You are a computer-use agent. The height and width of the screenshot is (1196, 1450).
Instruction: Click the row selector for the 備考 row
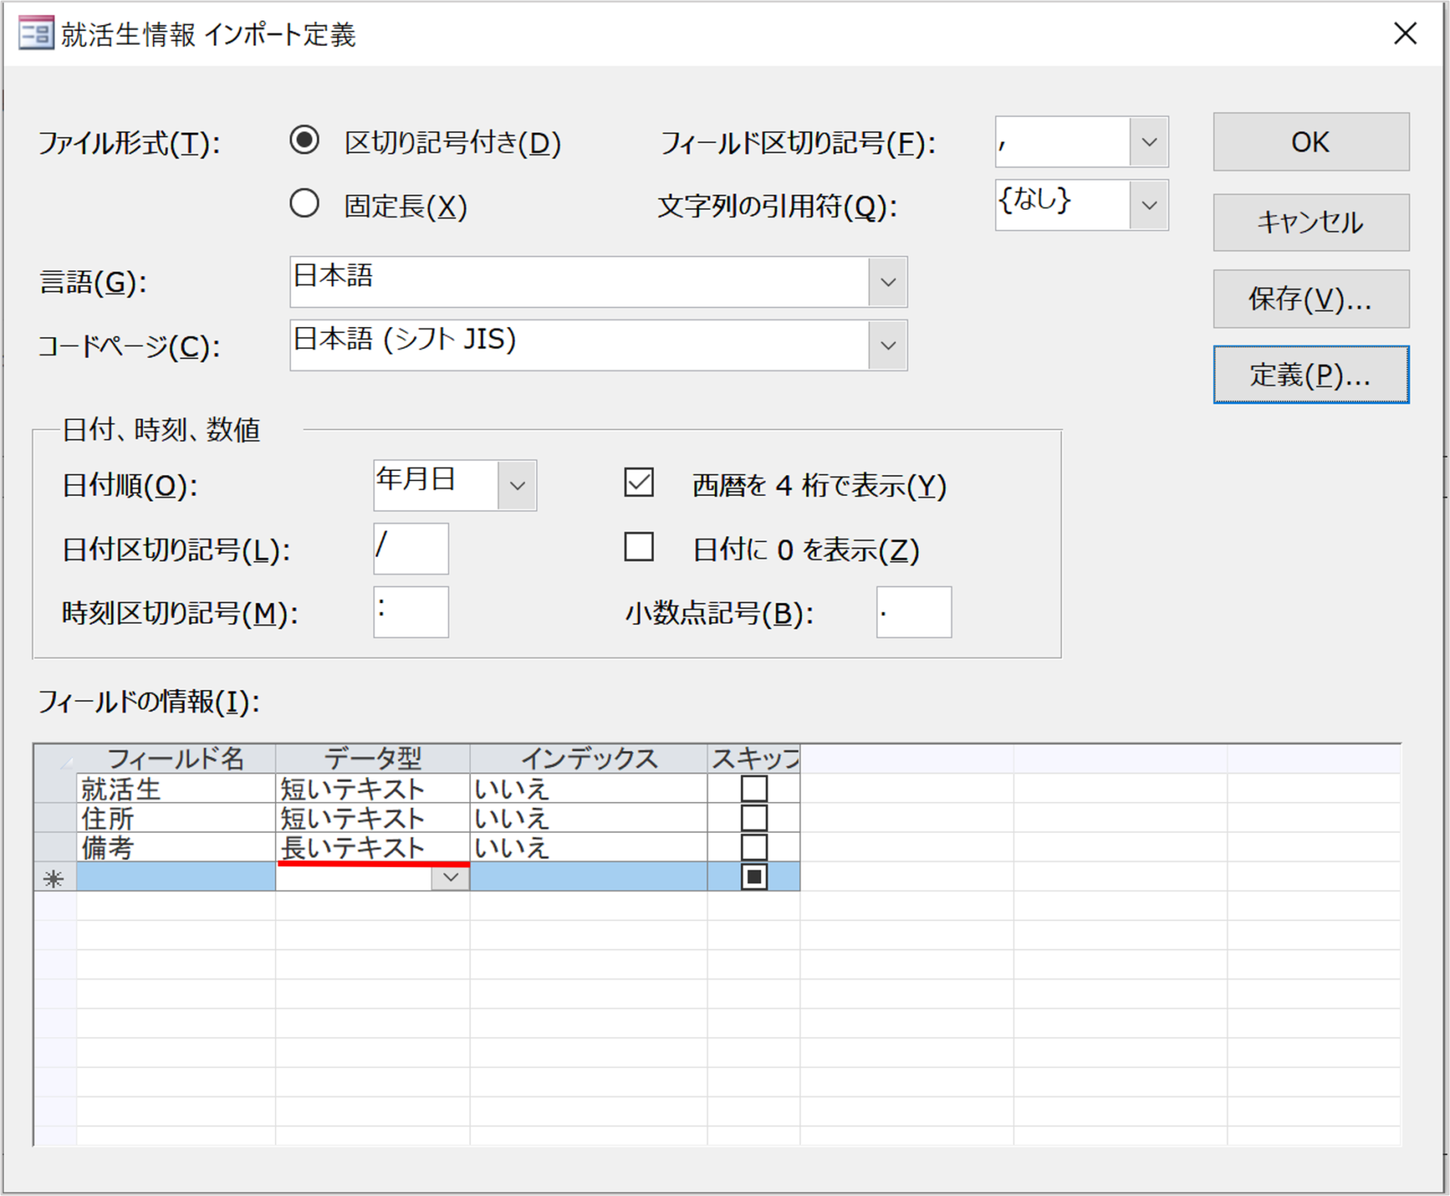click(54, 847)
